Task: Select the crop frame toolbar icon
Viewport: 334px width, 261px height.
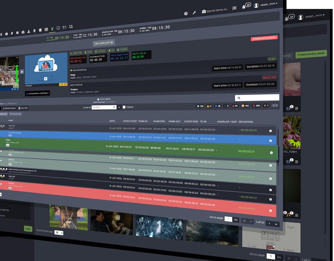Action: [71, 27]
